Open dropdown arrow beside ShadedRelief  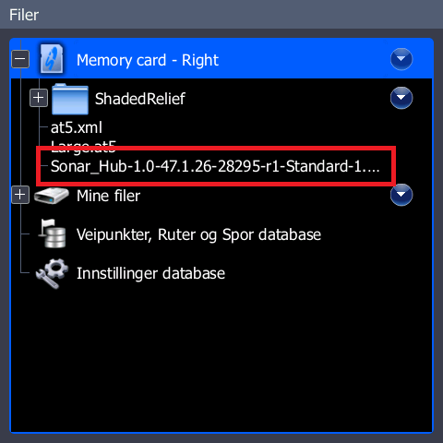[401, 98]
